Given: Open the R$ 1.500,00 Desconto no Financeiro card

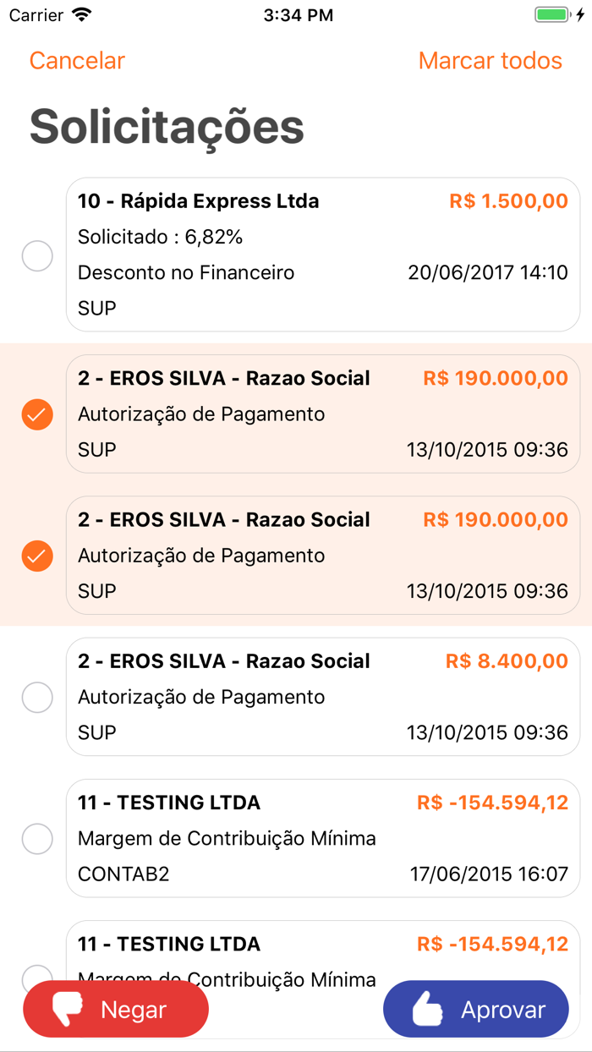Looking at the screenshot, I should point(321,254).
